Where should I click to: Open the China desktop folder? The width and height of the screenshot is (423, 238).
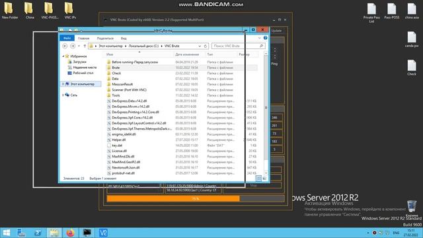(29, 11)
